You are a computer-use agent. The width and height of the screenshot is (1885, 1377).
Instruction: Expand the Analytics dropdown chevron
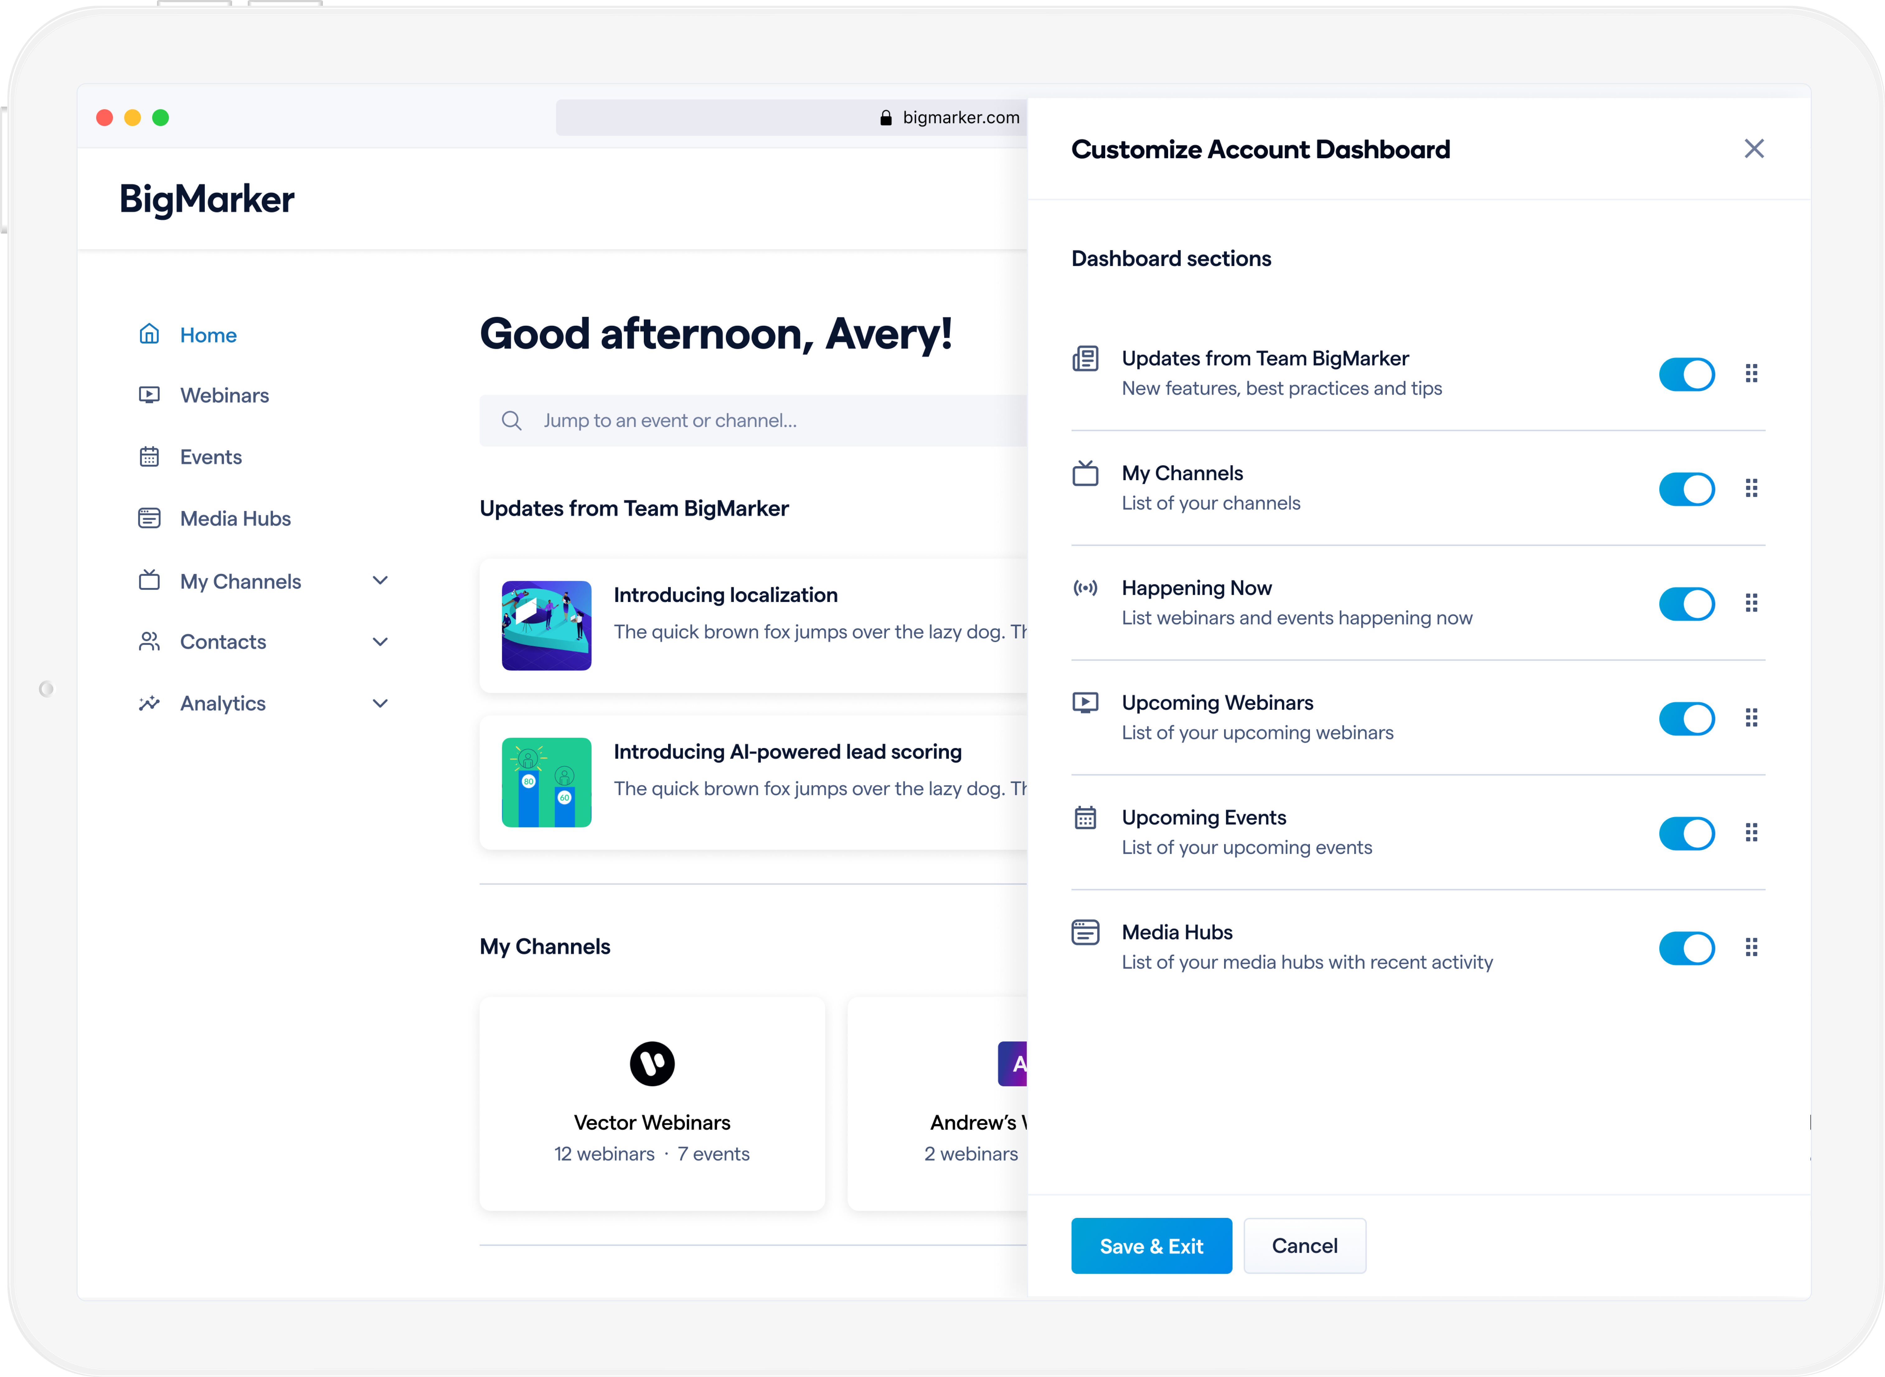[380, 703]
